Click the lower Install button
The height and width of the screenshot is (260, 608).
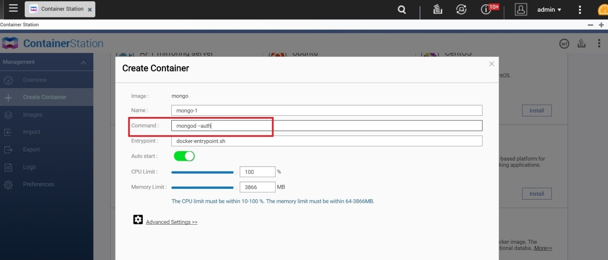(x=537, y=194)
